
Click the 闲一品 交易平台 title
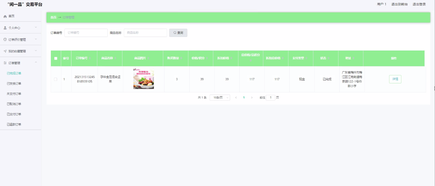25,4
